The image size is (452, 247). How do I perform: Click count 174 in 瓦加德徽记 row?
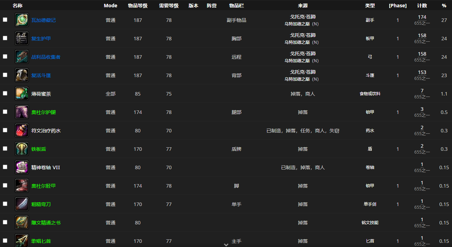[x=422, y=17]
